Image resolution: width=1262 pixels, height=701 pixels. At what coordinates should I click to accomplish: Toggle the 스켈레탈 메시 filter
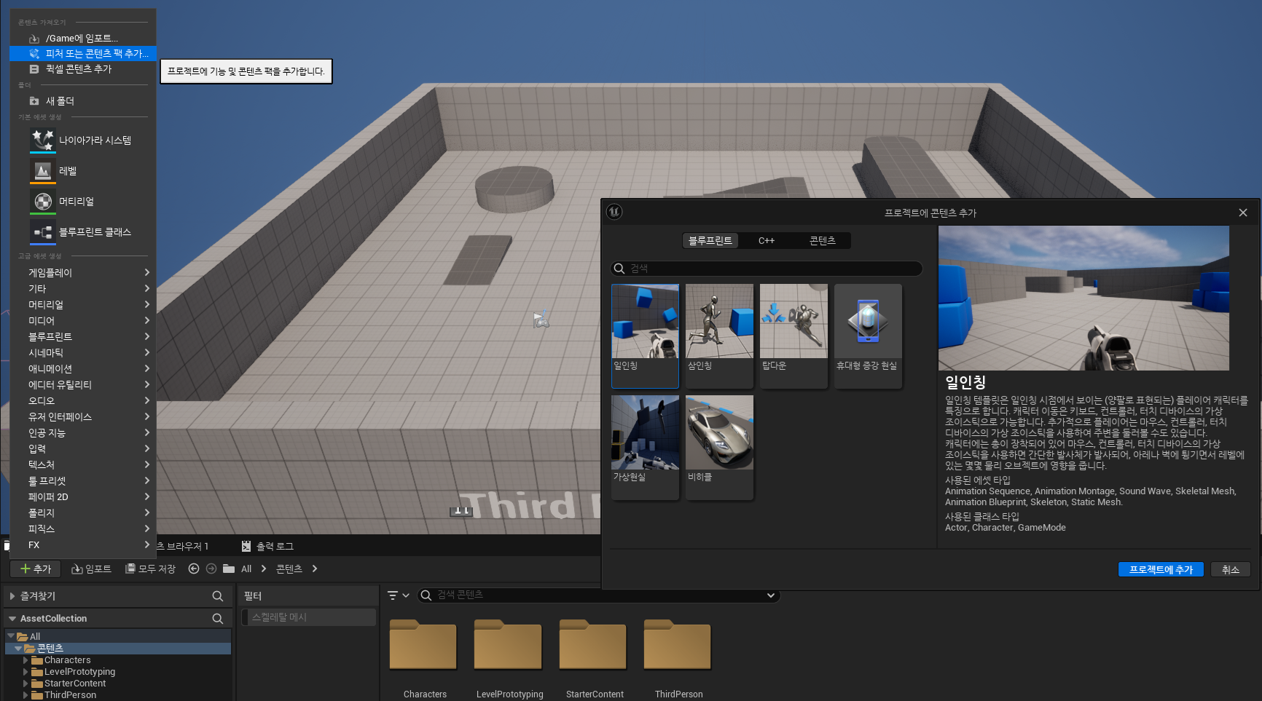click(309, 617)
